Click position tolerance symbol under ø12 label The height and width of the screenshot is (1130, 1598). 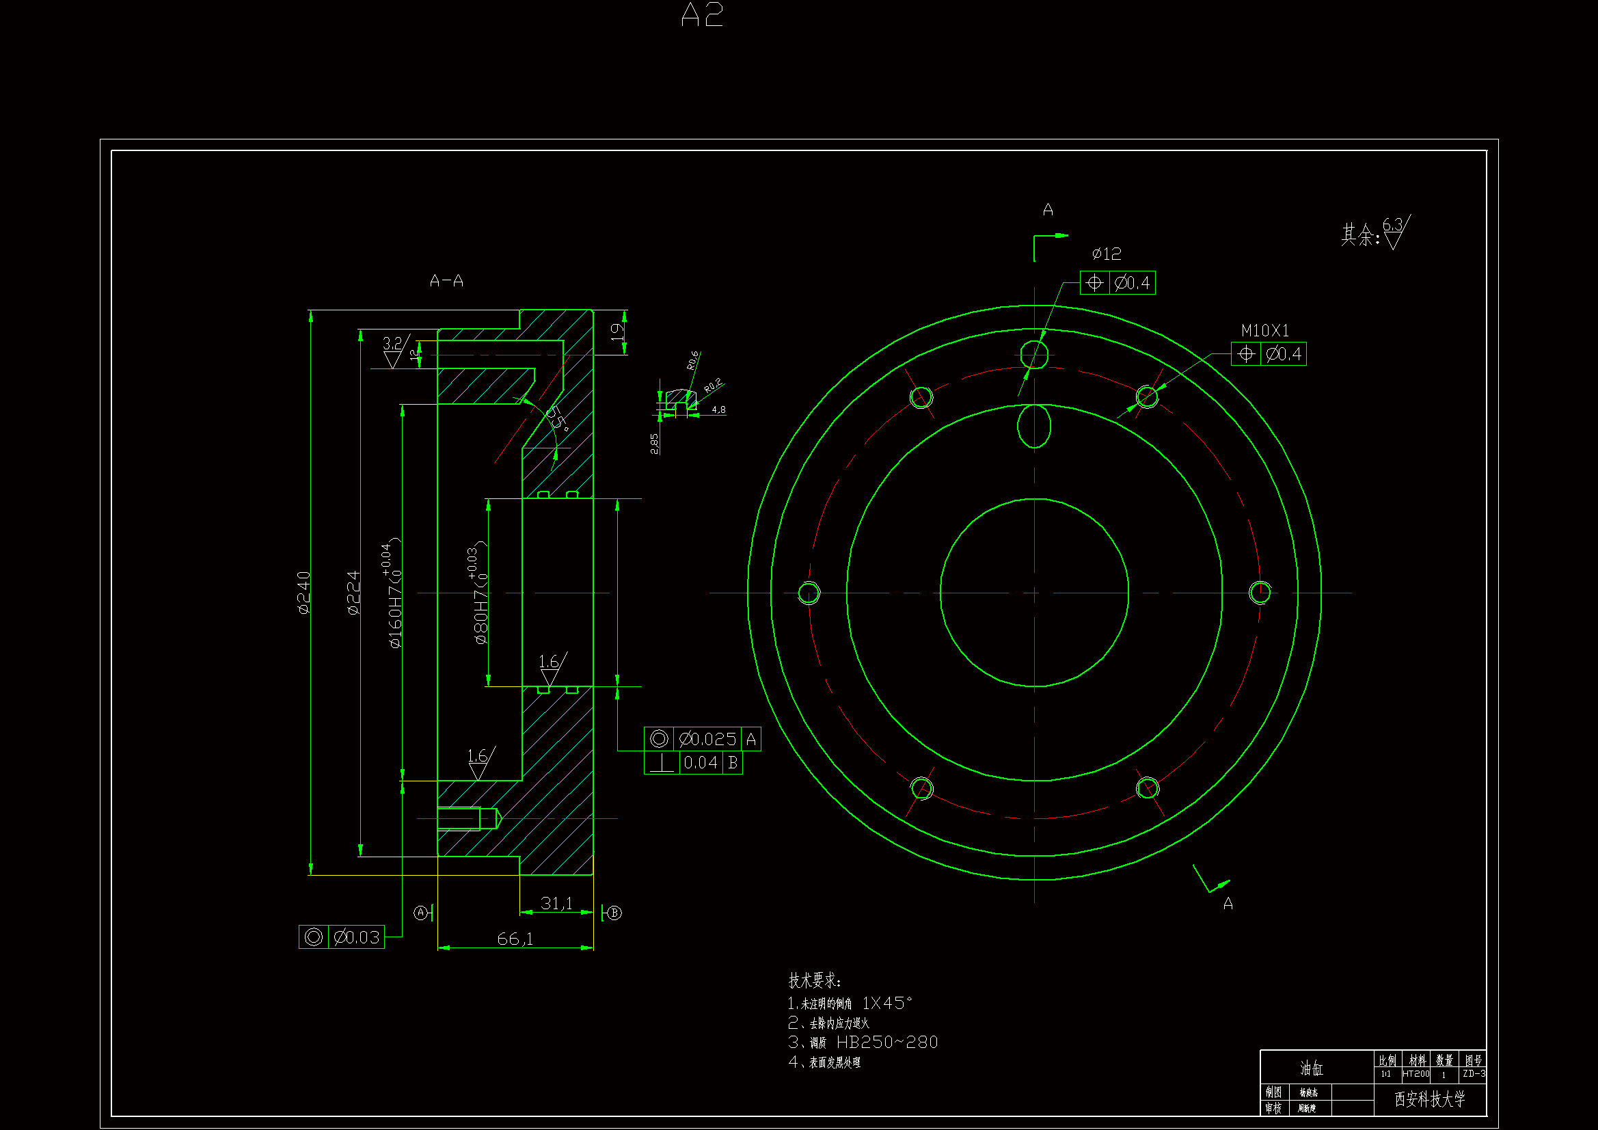pyautogui.click(x=1094, y=283)
